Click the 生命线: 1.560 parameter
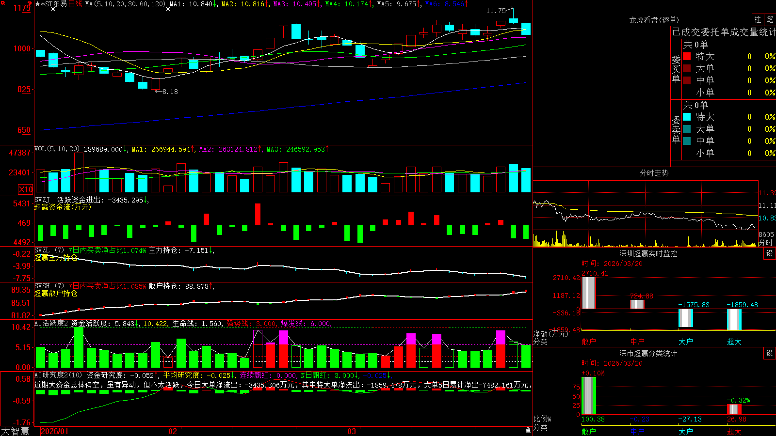776x436 pixels. [x=197, y=323]
